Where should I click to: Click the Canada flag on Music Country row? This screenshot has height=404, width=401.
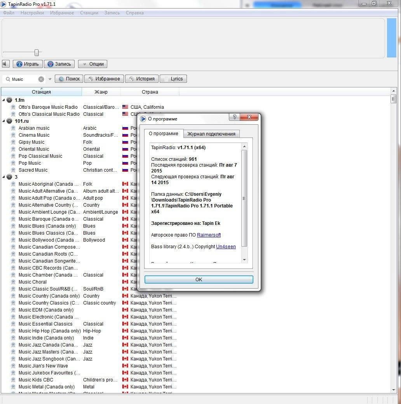pyautogui.click(x=125, y=296)
